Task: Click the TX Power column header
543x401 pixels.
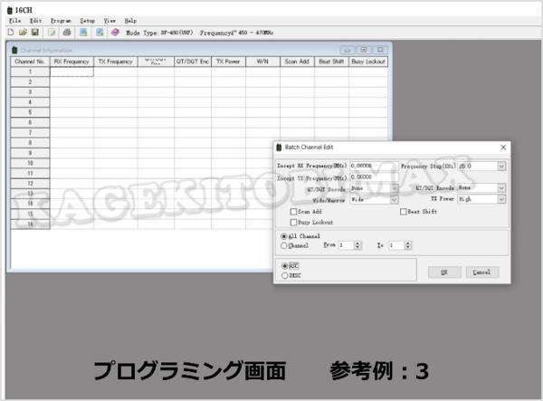Action: pyautogui.click(x=228, y=62)
